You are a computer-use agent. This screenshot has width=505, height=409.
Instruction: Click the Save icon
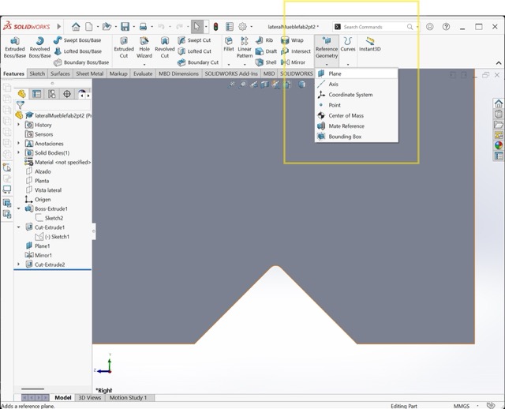click(125, 27)
